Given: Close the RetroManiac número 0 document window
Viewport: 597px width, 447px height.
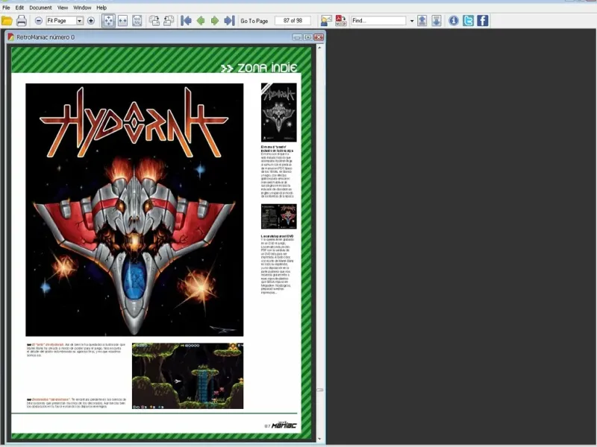Looking at the screenshot, I should pos(319,37).
